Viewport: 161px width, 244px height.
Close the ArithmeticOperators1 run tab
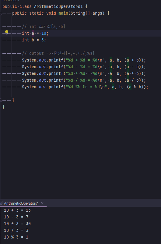42,203
